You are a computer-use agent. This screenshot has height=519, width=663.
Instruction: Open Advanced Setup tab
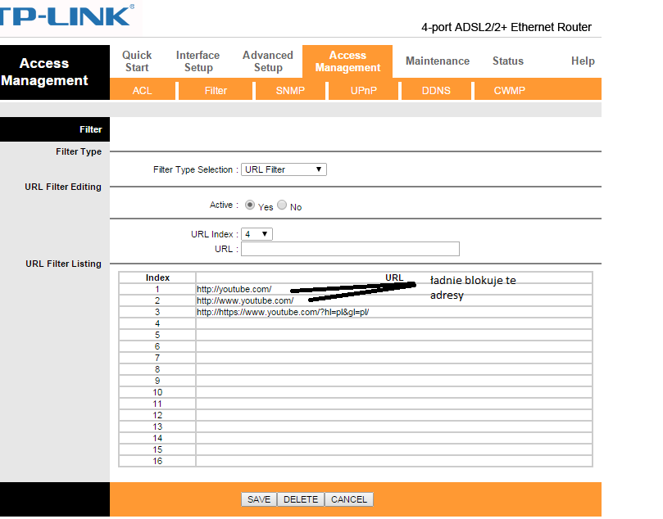click(268, 61)
